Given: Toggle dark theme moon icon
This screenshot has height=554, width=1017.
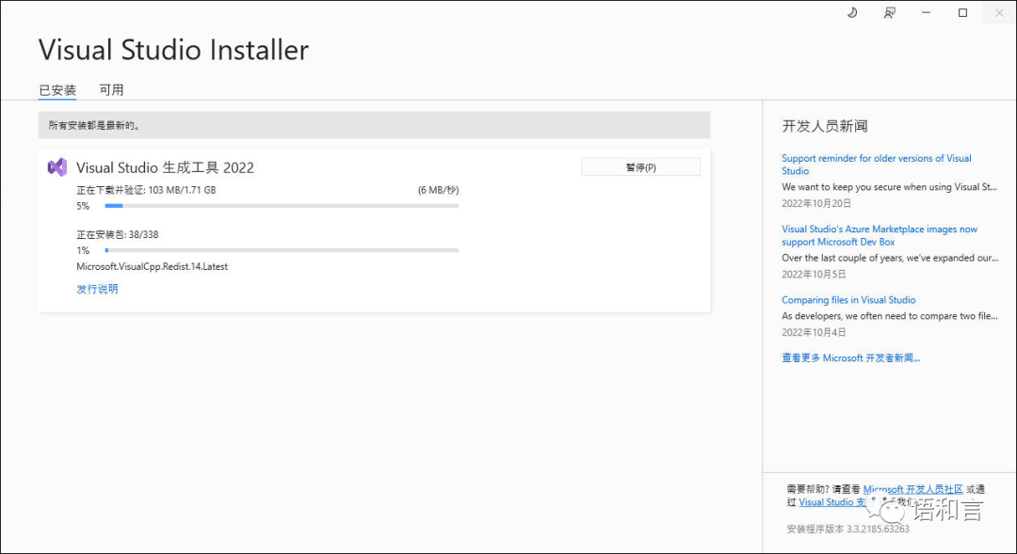Looking at the screenshot, I should click(x=852, y=12).
